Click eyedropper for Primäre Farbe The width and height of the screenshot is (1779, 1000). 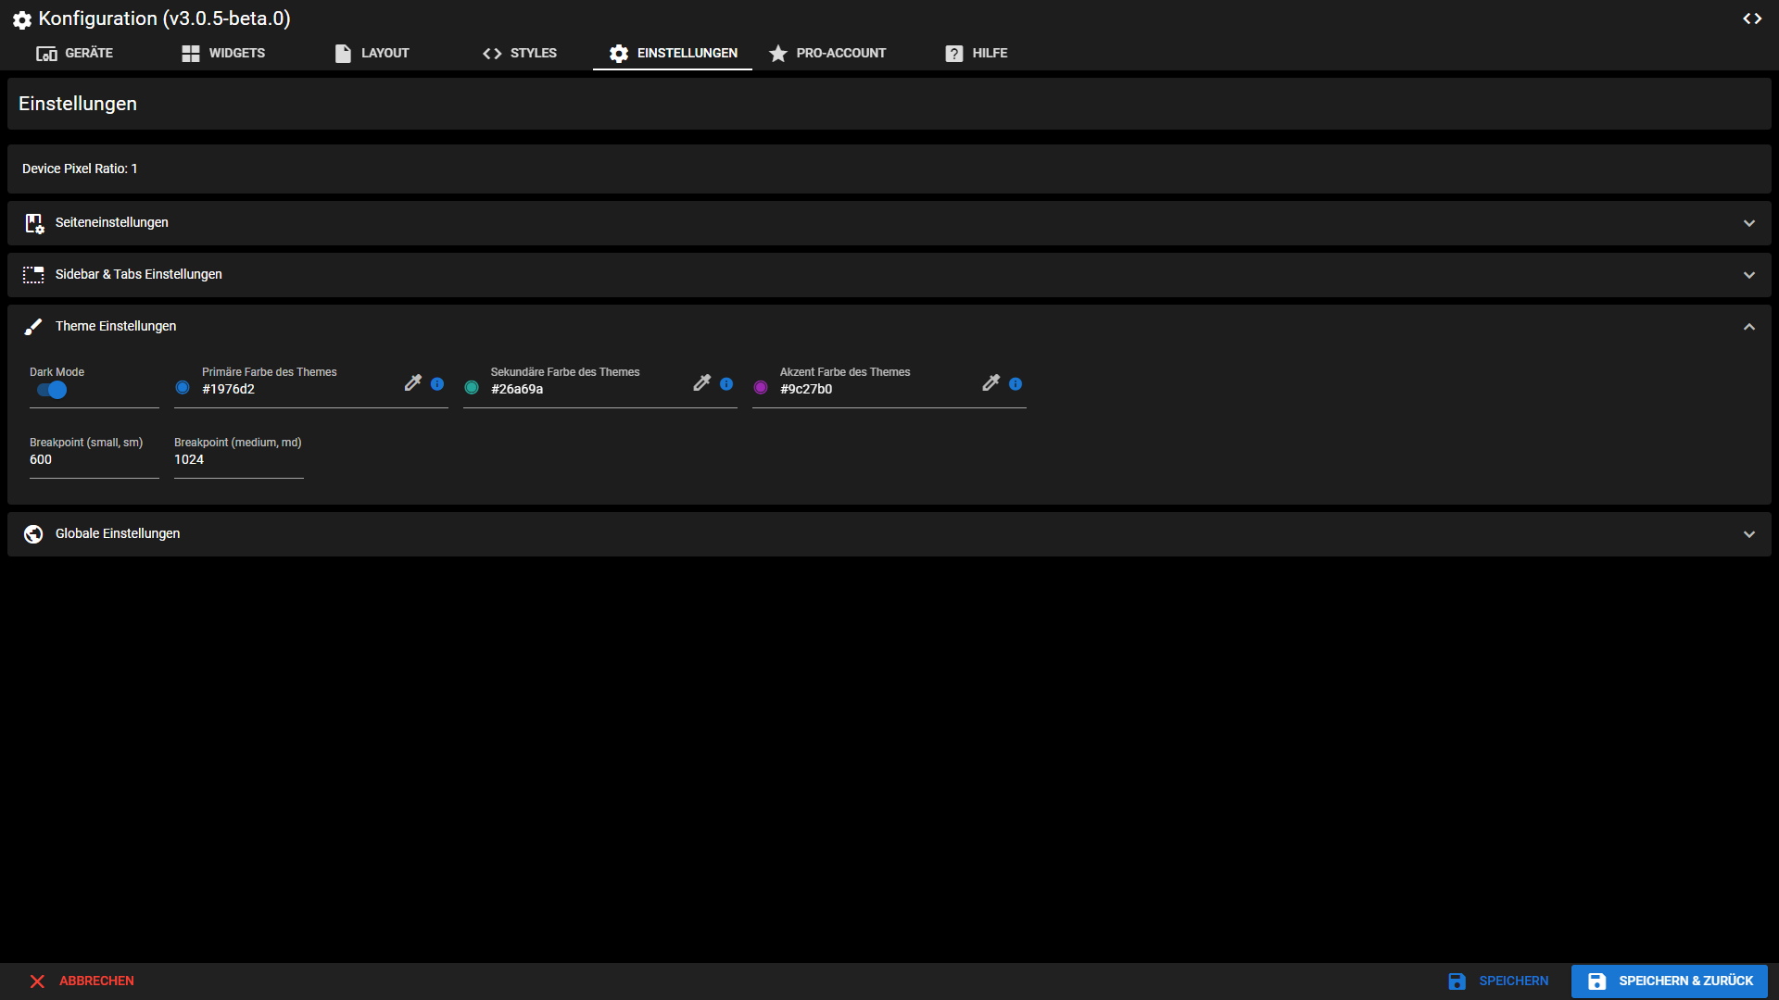coord(413,383)
